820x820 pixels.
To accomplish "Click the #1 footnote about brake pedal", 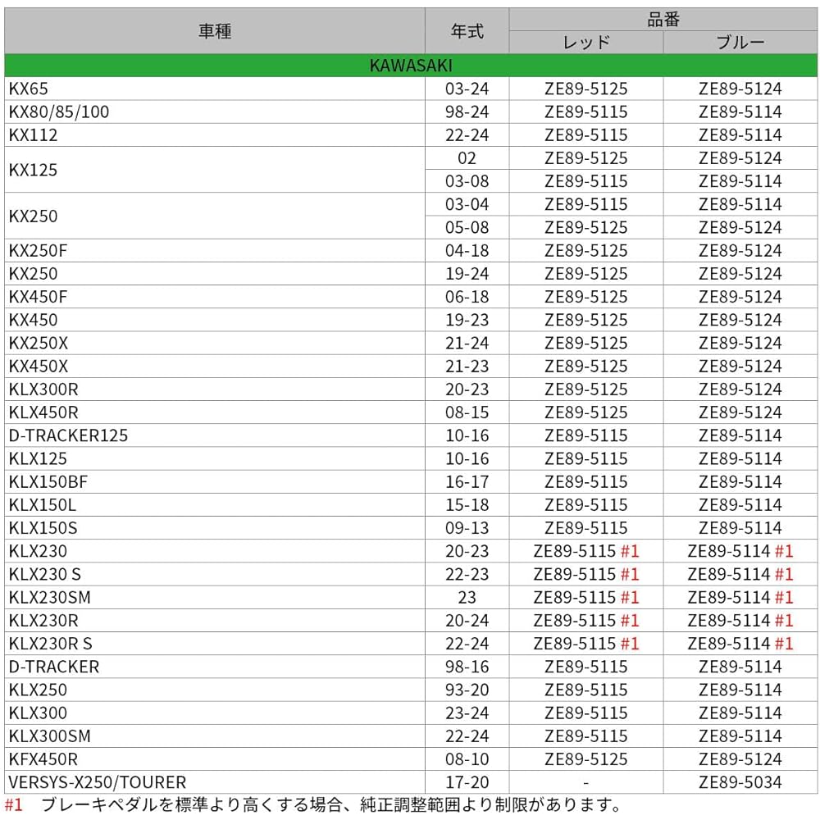I will tap(312, 805).
